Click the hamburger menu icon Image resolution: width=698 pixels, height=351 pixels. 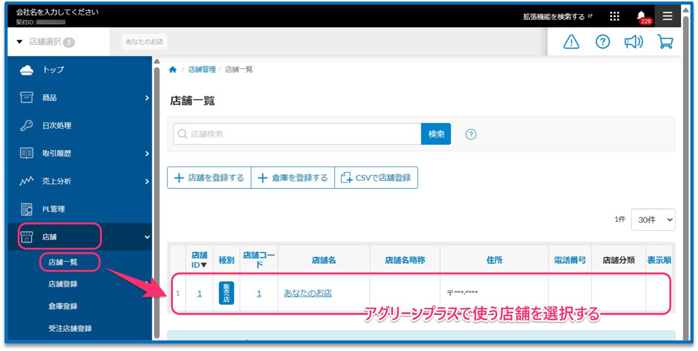pos(668,16)
